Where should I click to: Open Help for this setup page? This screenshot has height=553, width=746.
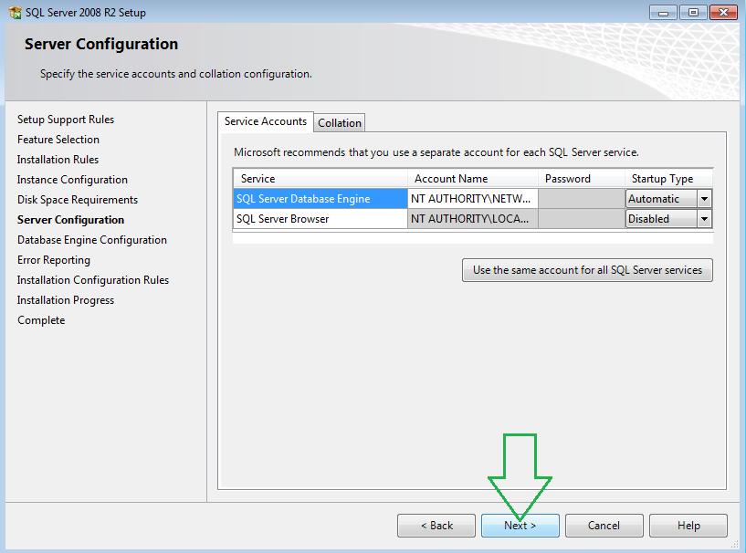[x=688, y=526]
